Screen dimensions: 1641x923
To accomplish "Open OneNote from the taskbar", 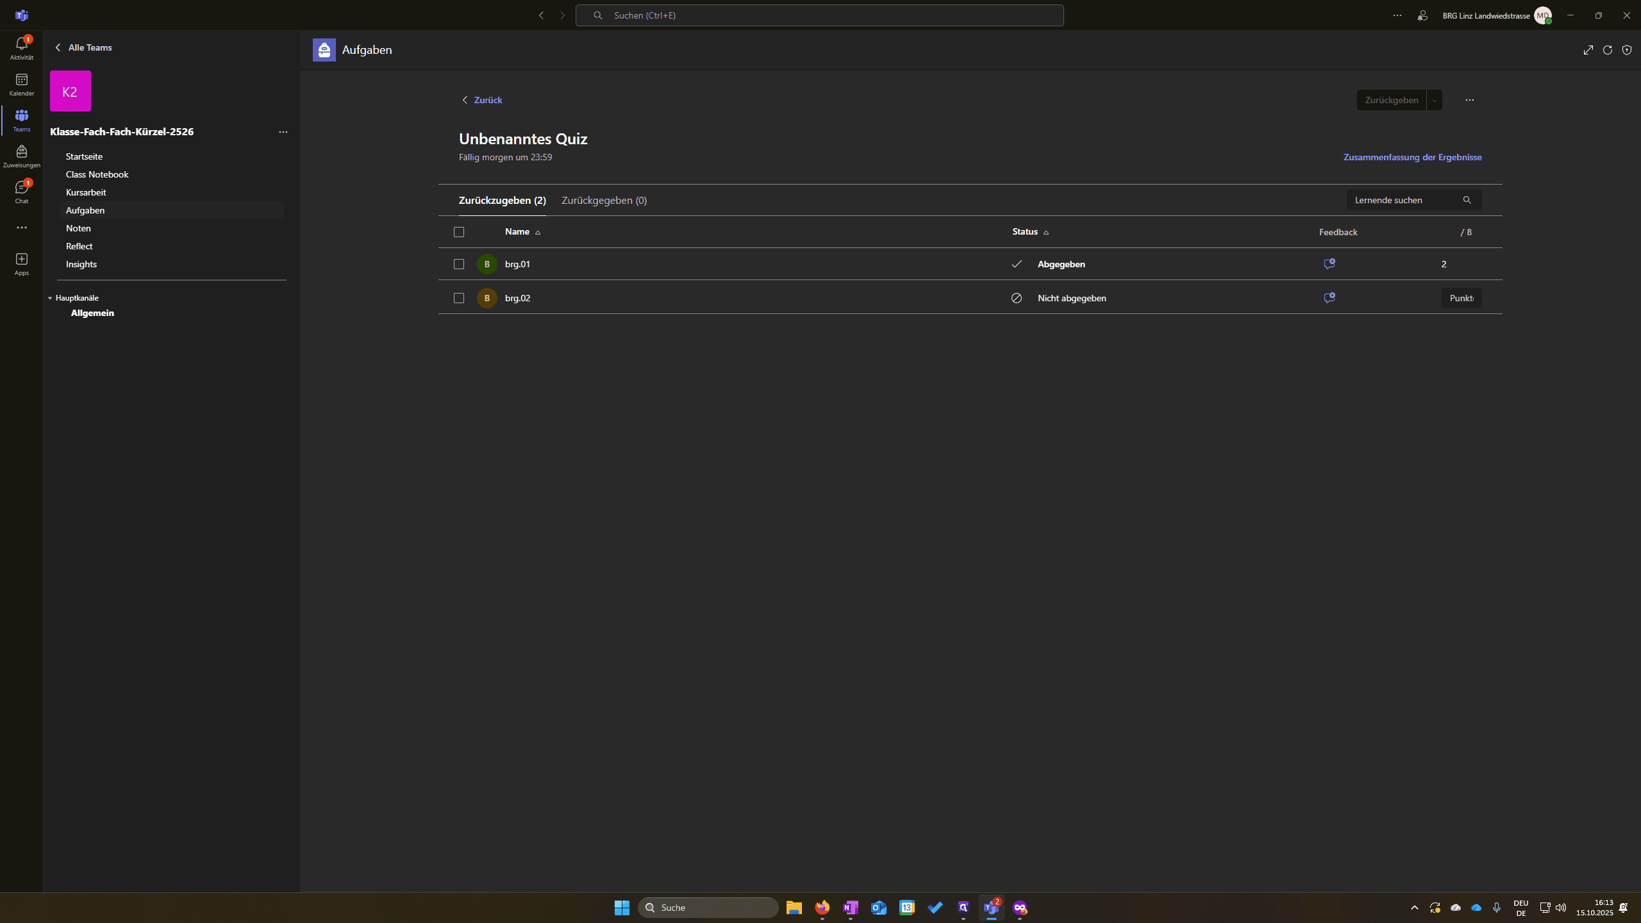I will click(851, 908).
